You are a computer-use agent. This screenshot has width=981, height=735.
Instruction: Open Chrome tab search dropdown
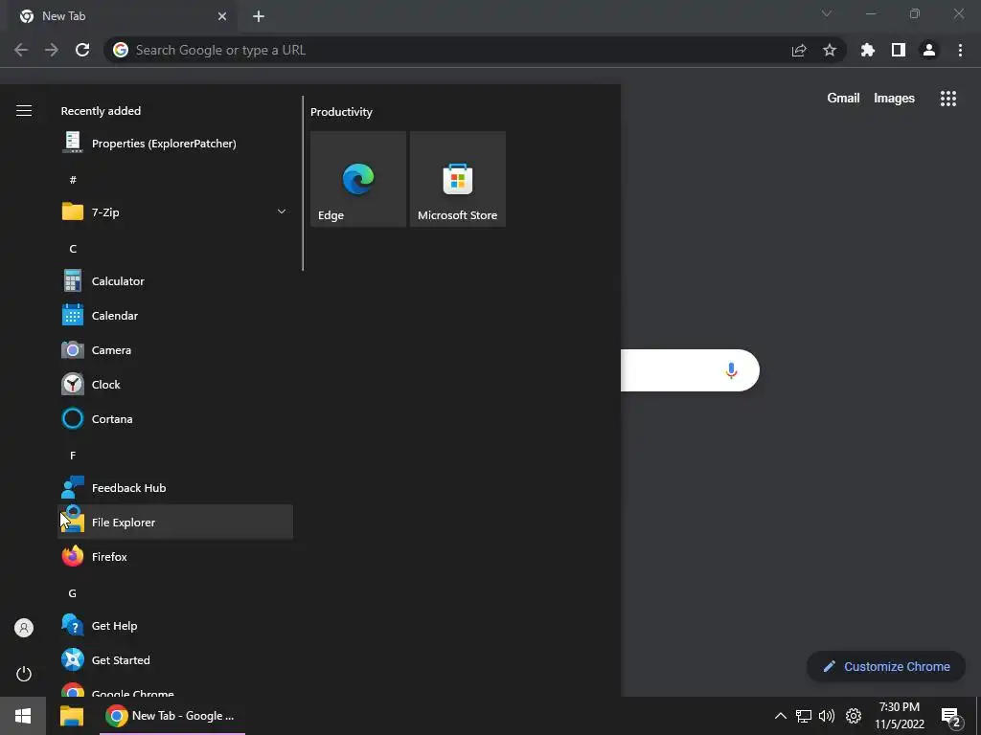point(827,13)
